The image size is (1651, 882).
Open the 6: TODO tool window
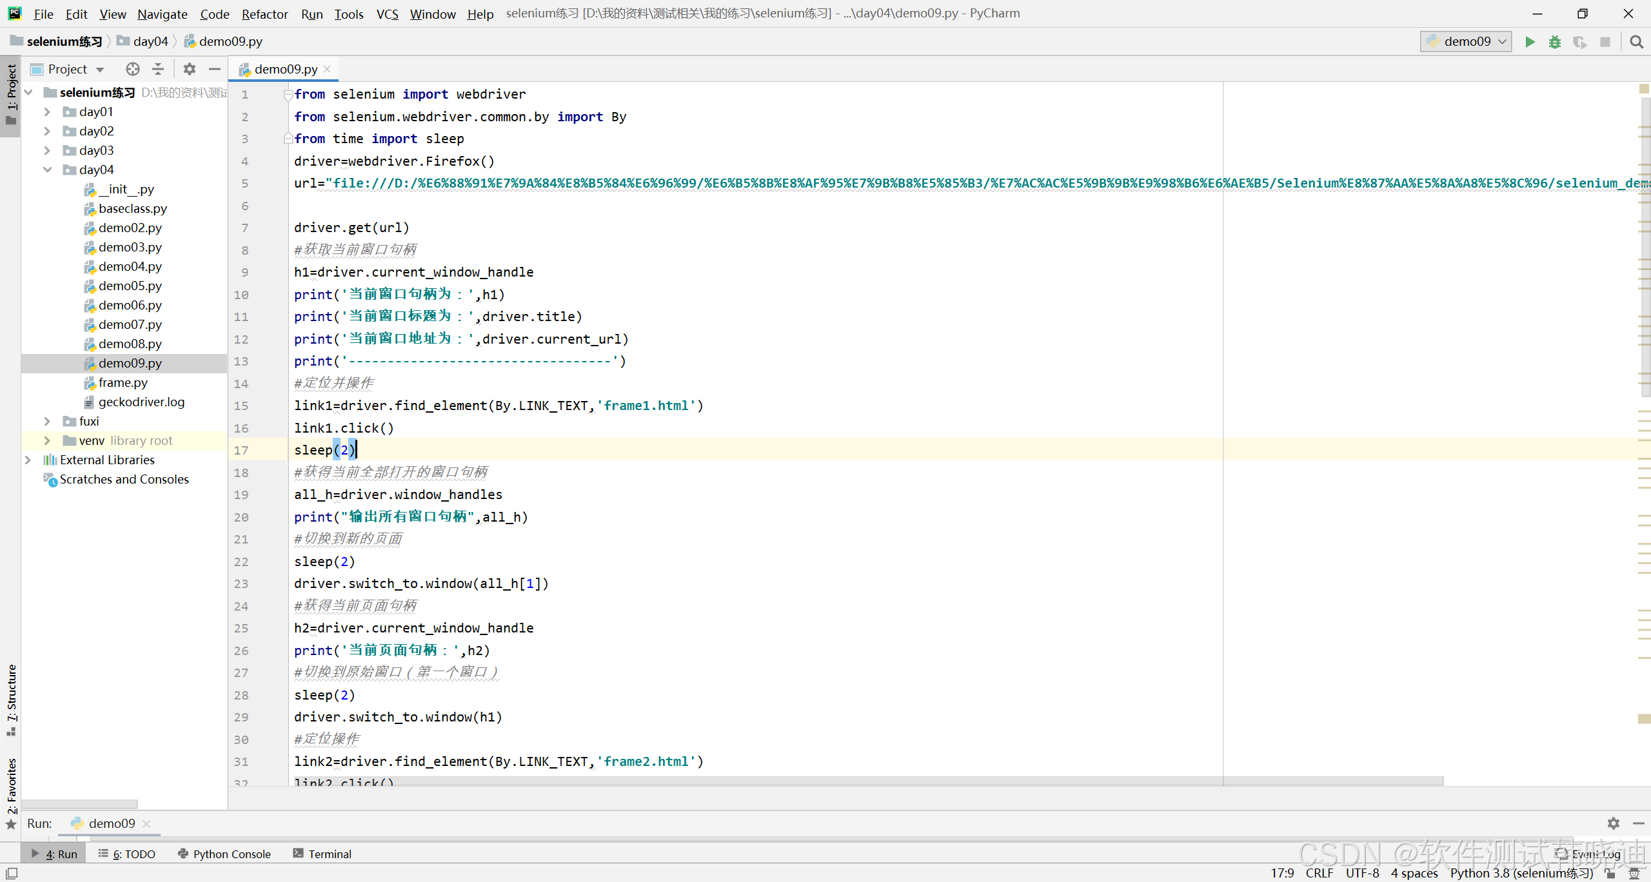click(x=127, y=854)
